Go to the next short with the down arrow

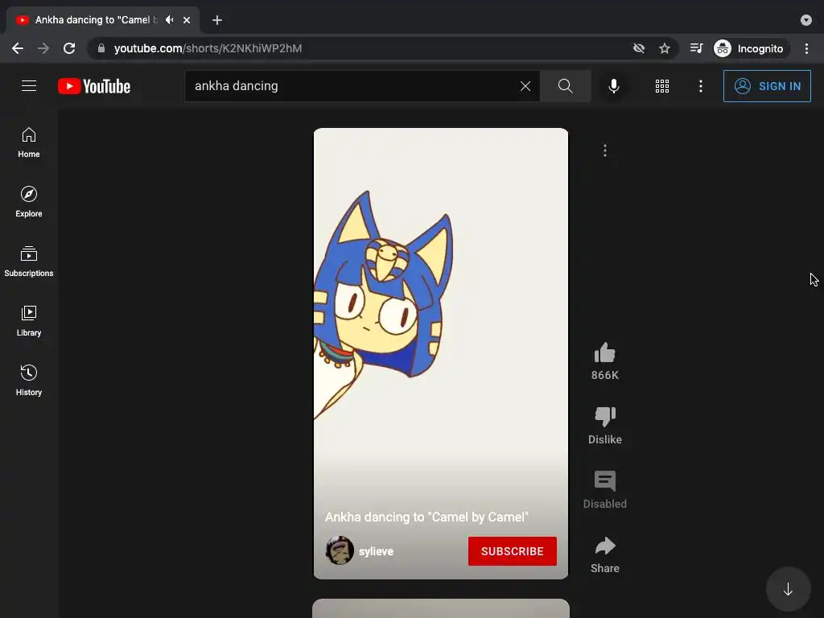point(788,589)
